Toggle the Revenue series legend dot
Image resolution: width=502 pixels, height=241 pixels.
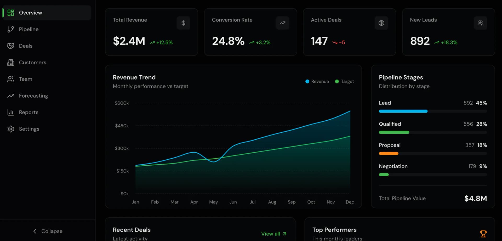point(307,81)
